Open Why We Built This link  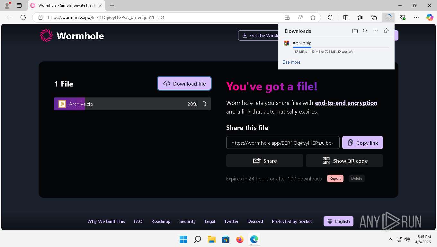pyautogui.click(x=106, y=221)
